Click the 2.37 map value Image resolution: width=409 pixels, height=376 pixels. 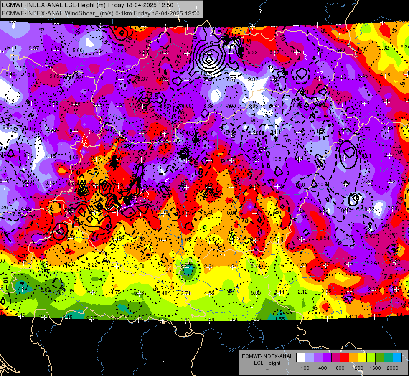(34, 48)
